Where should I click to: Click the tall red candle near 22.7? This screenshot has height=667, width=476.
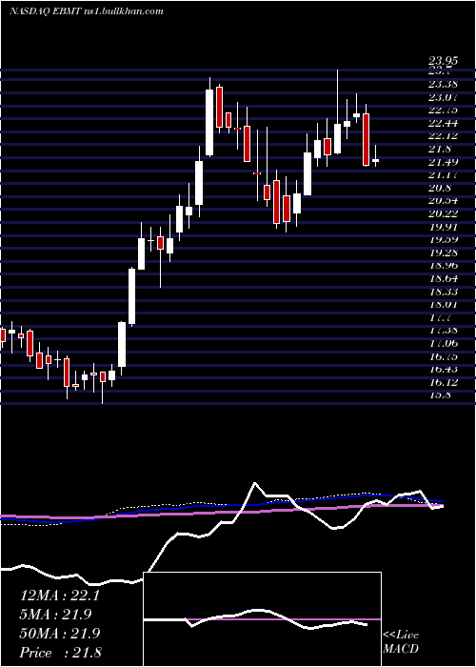(366, 139)
